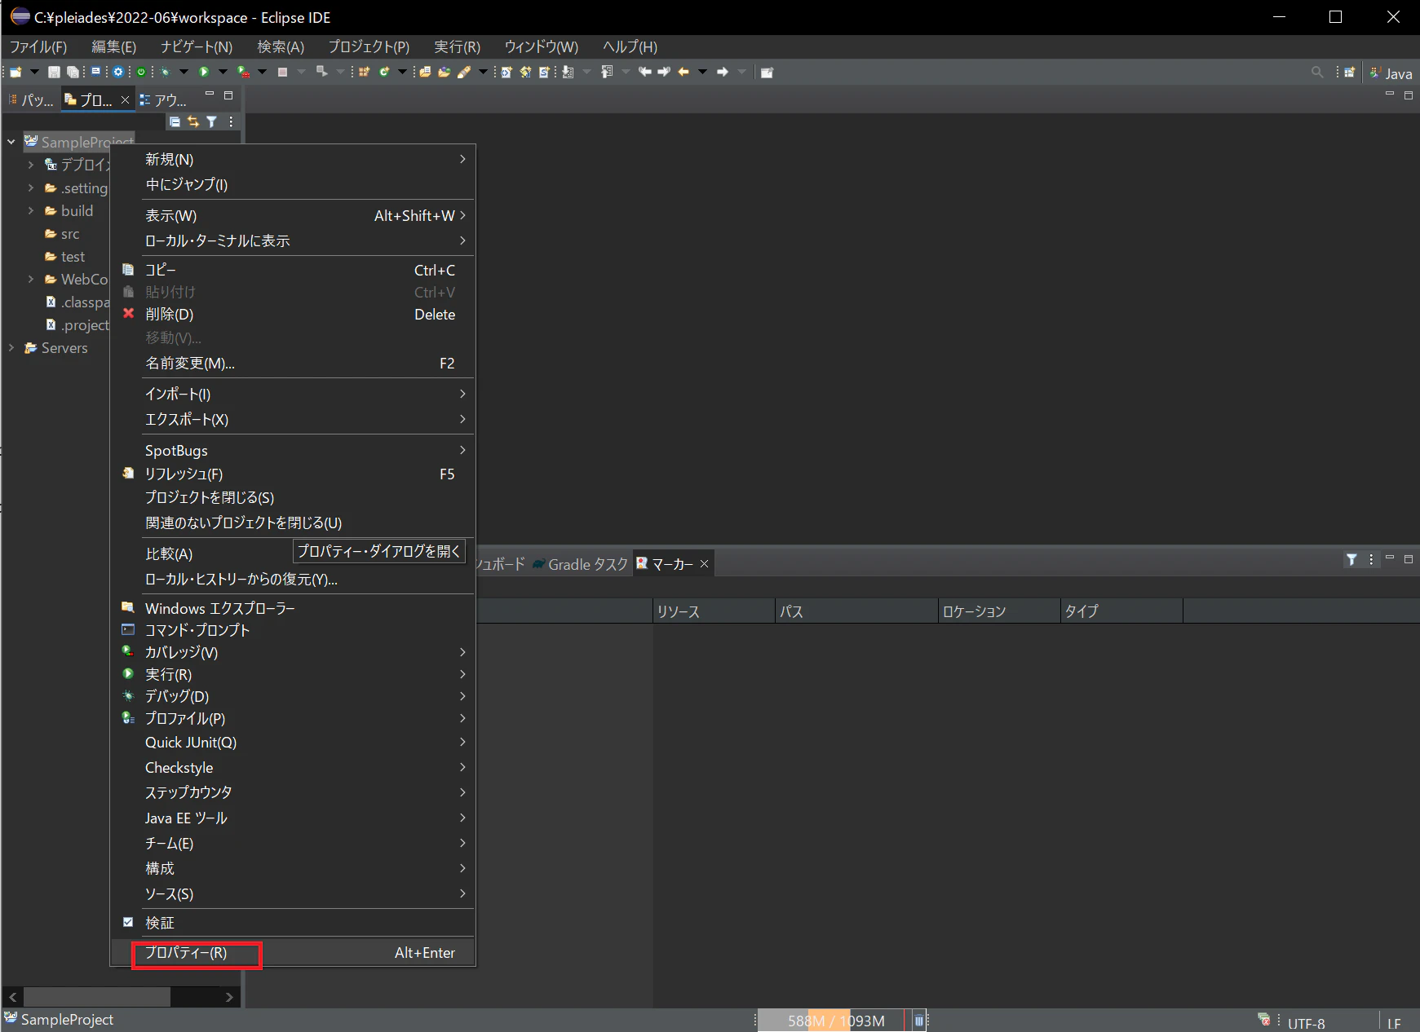Click 削除(D) in the context menu

[x=292, y=314]
